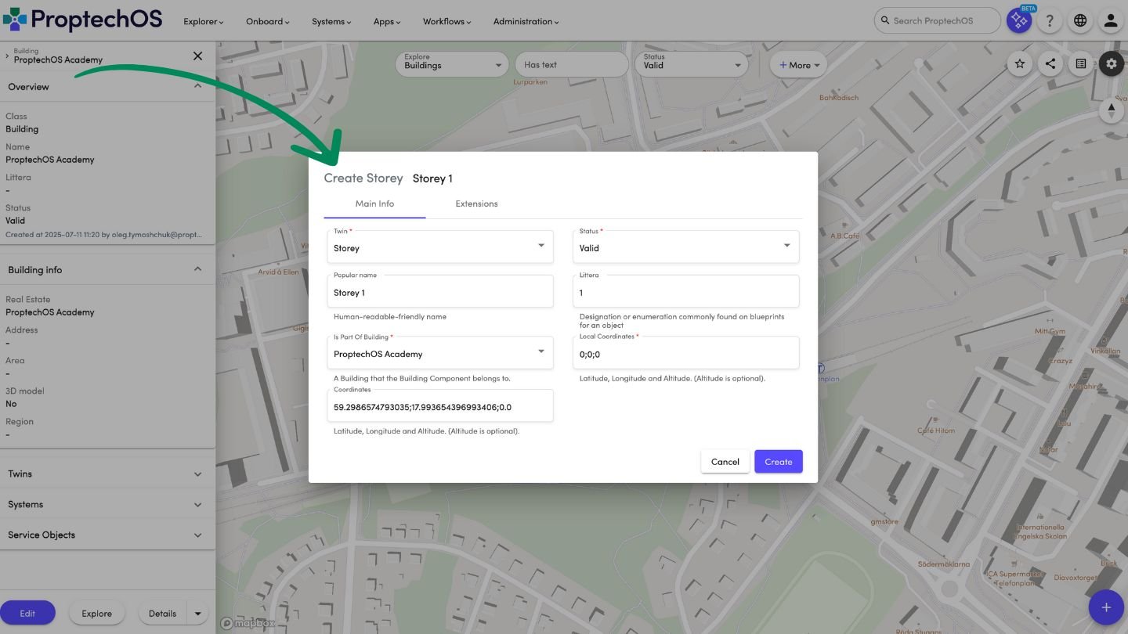Open the Is Part Of Building dropdown
This screenshot has width=1128, height=634.
click(x=440, y=352)
